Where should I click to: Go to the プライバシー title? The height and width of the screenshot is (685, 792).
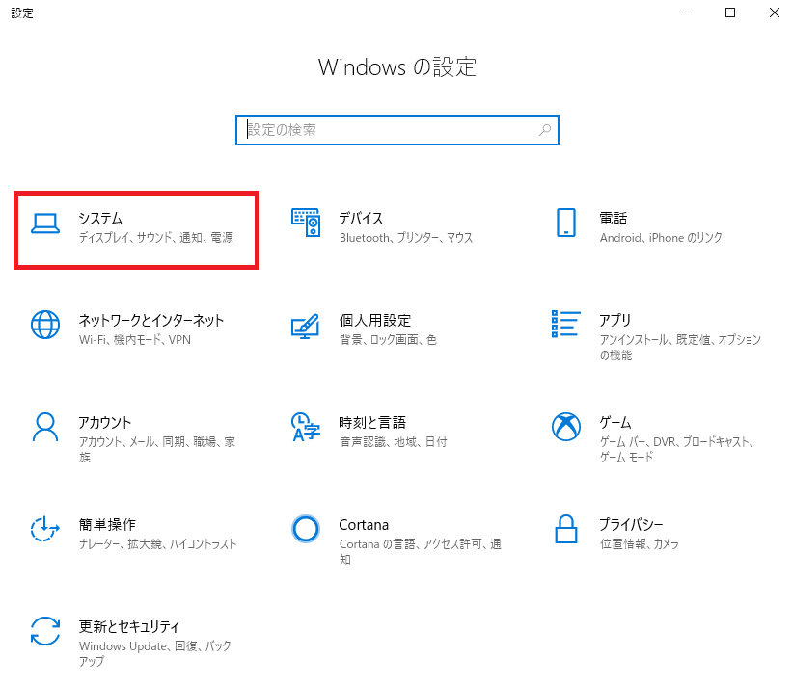click(x=631, y=525)
